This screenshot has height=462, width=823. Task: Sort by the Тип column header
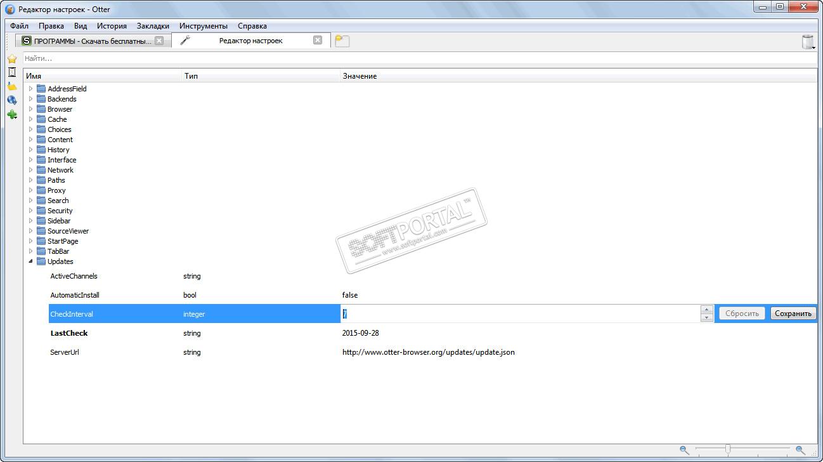pyautogui.click(x=261, y=76)
